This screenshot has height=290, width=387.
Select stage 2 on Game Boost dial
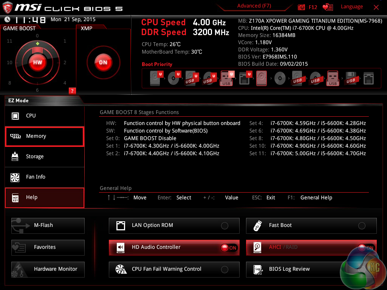65,63
